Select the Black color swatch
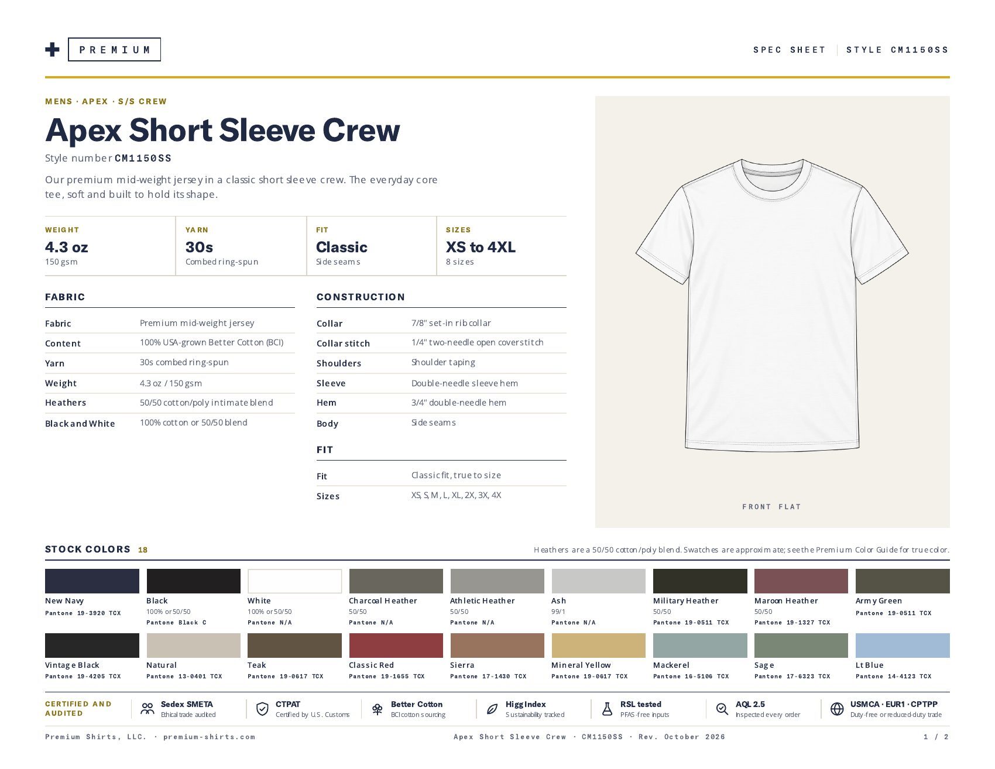 click(193, 581)
